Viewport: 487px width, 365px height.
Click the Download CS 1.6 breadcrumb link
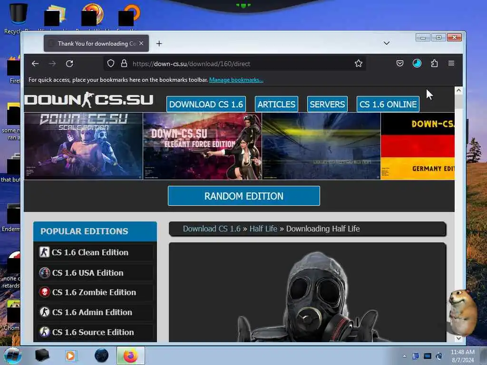[212, 229]
